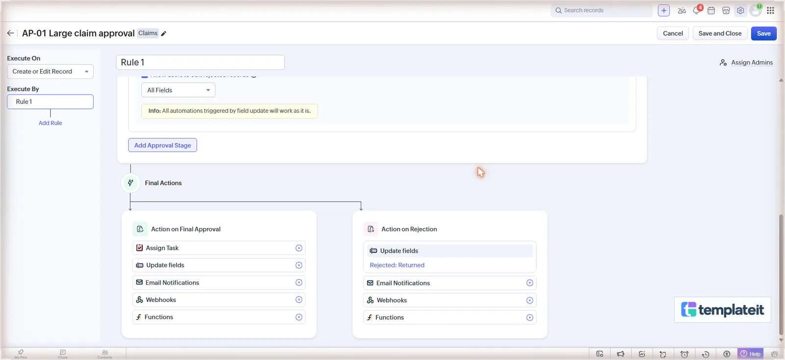Add a Function on rejection
Viewport: 785px width, 360px height.
529,317
